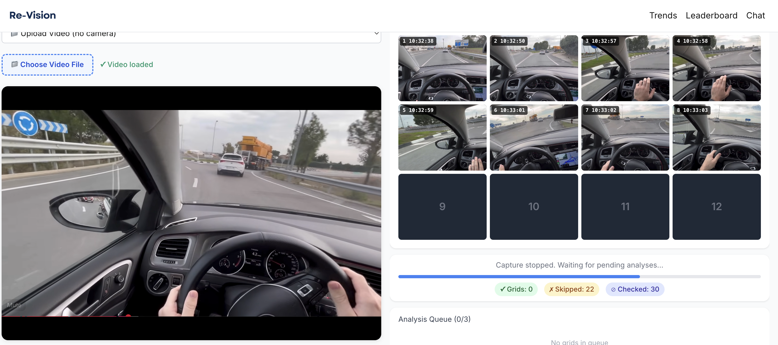Select frame 2 thumbnail at 10:32:50
This screenshot has width=778, height=345.
click(533, 68)
